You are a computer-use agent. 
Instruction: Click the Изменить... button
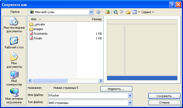(116, 89)
